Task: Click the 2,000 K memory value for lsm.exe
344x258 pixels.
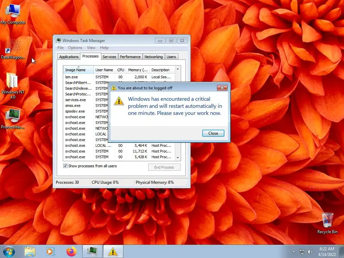Action: point(141,77)
